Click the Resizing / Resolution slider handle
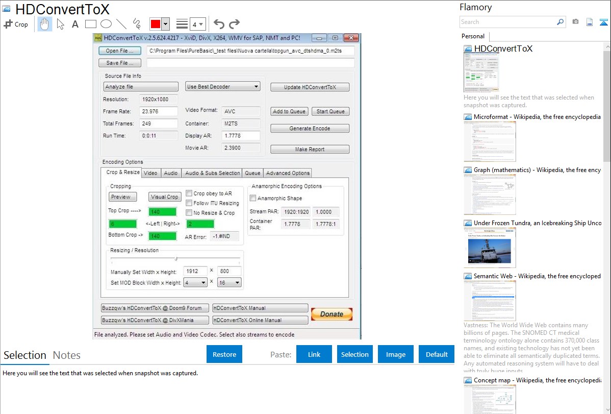Viewport: 611px width, 414px height. [x=176, y=259]
